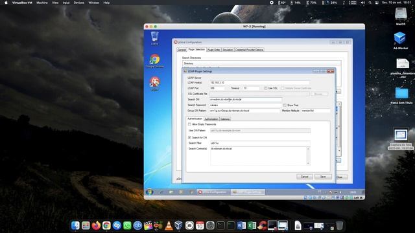Screen dimensions: 415x233
Task: Click the Member Attribute field
Action: 316,111
